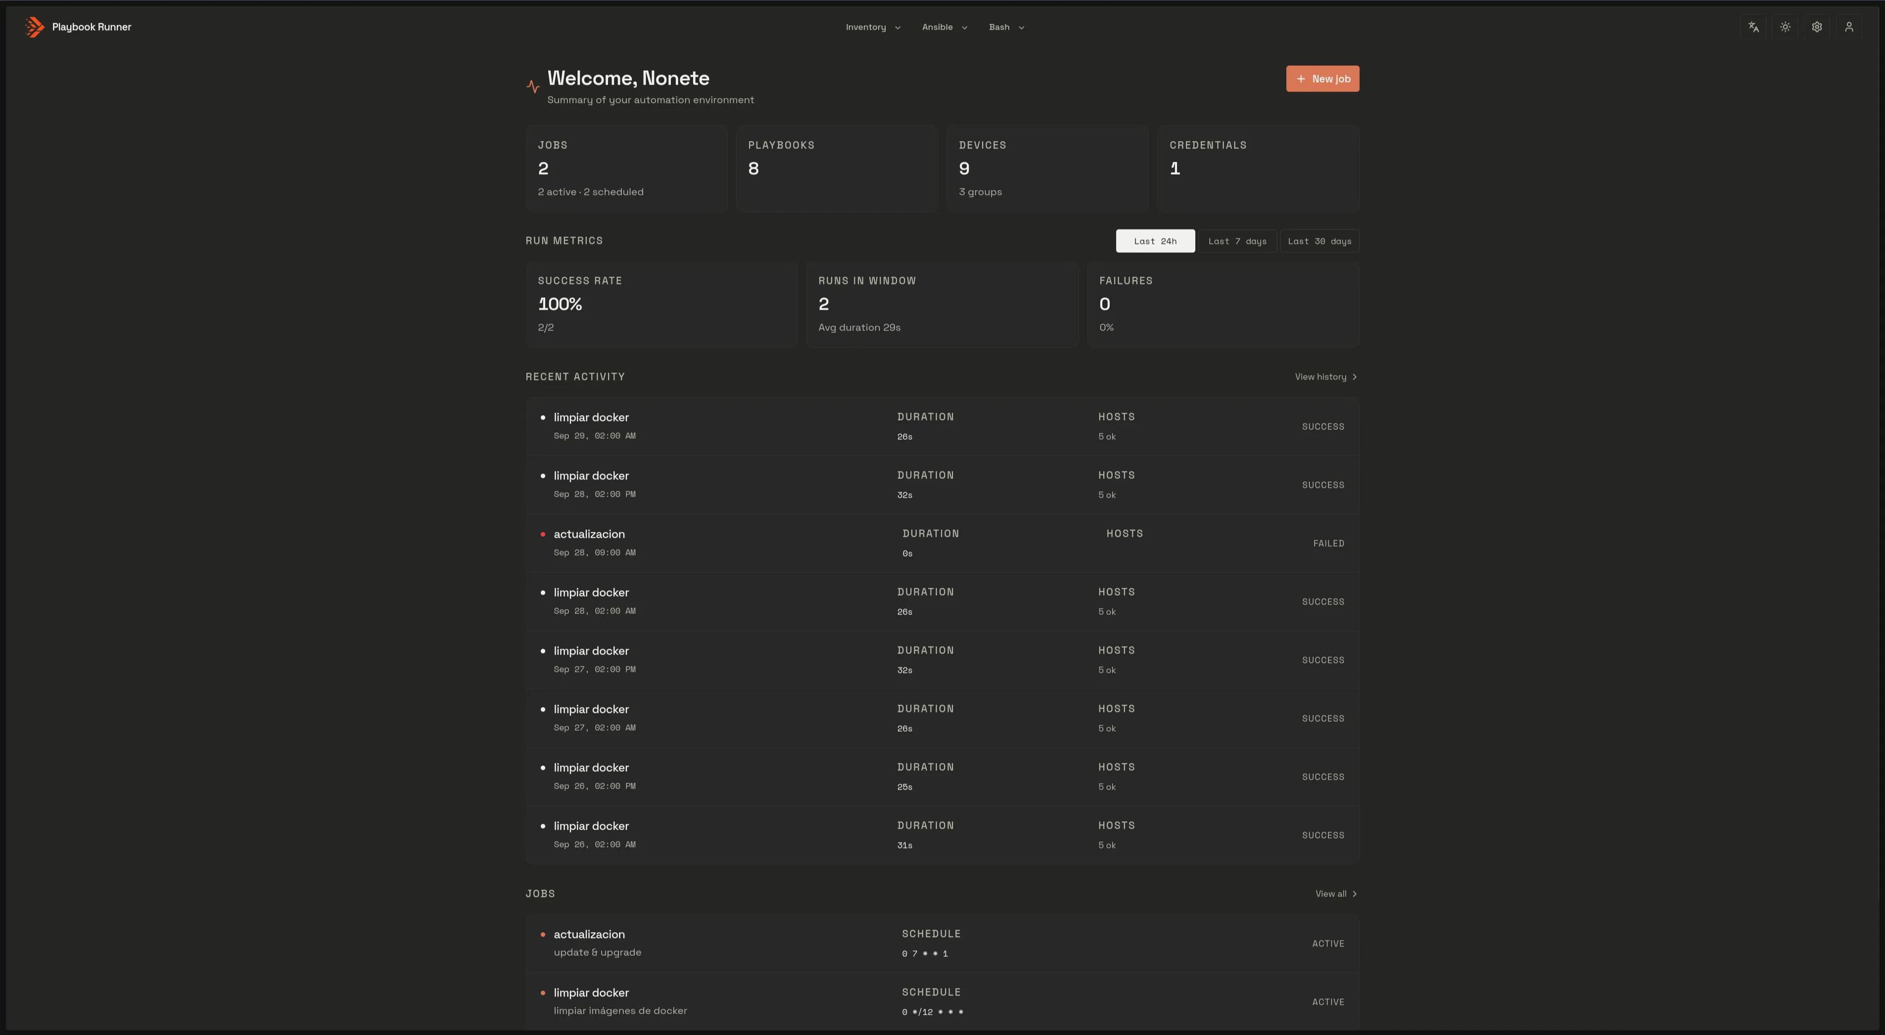Click View history chevron arrow
This screenshot has height=1035, width=1885.
coord(1355,377)
